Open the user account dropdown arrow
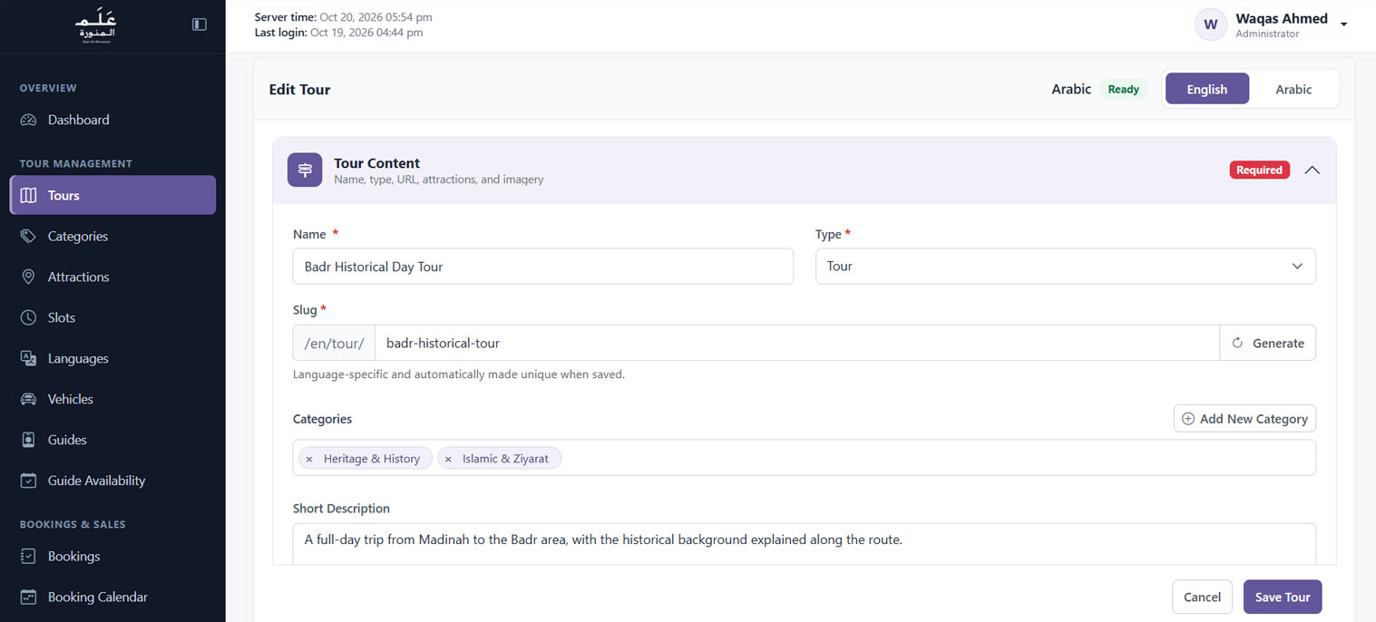1376x622 pixels. click(x=1343, y=24)
